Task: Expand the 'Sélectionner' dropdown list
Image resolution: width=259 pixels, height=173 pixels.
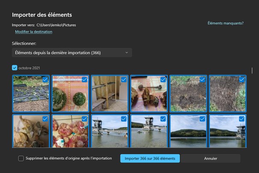Action: click(71, 53)
